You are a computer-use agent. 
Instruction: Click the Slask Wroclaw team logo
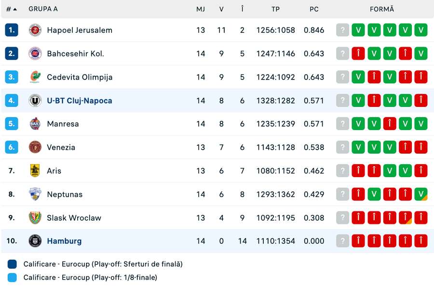[x=35, y=218]
